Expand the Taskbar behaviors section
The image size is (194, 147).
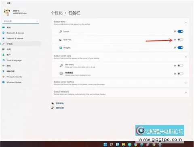[186, 93]
